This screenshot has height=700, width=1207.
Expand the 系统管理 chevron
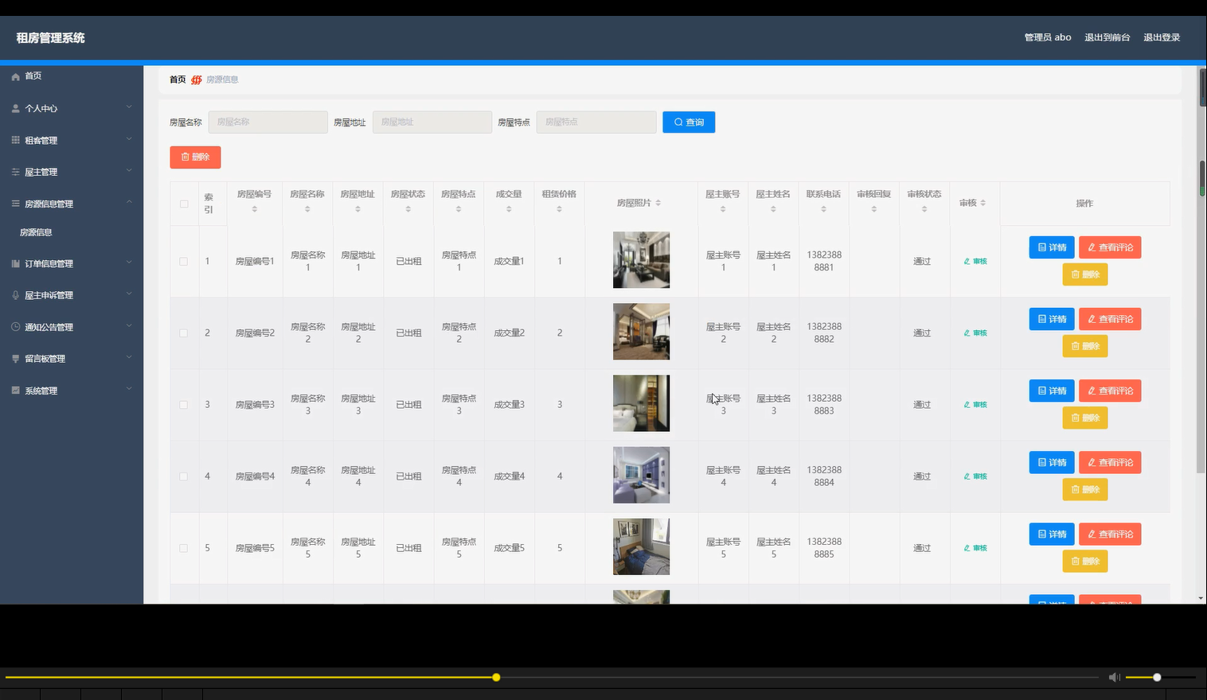pyautogui.click(x=129, y=390)
